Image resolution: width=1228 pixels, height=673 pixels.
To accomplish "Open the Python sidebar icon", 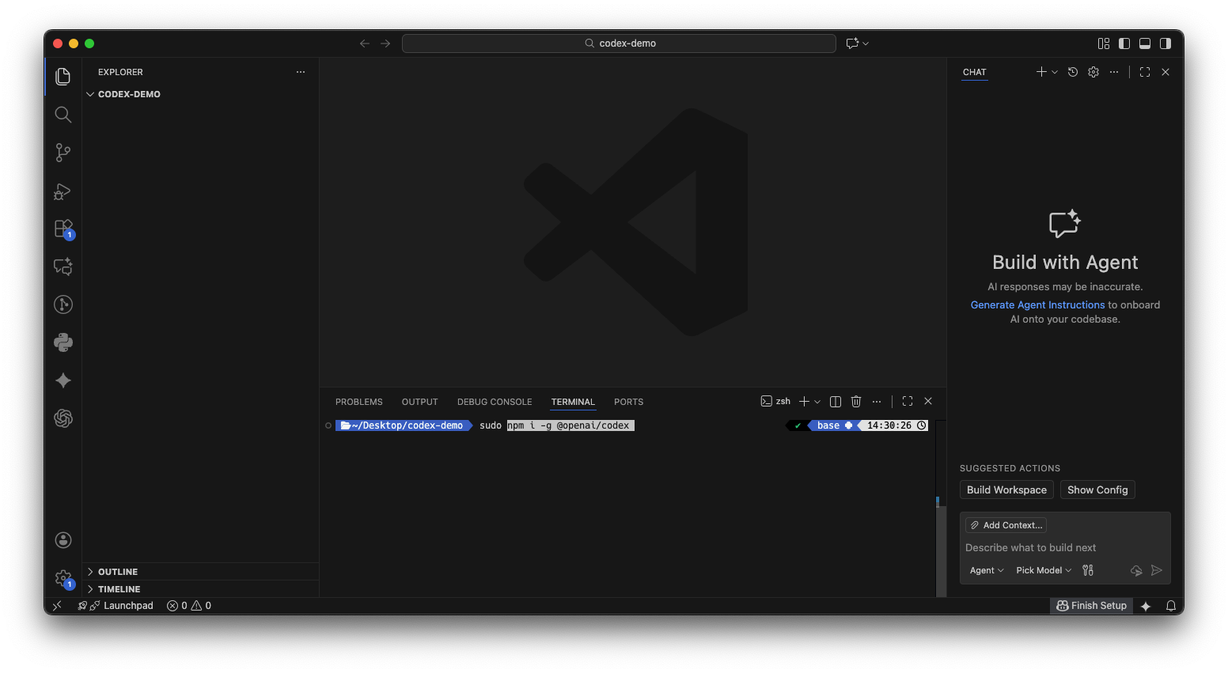I will 63,342.
